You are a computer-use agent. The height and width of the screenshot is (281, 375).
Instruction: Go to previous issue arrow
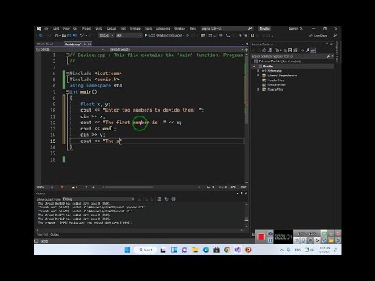click(86, 187)
